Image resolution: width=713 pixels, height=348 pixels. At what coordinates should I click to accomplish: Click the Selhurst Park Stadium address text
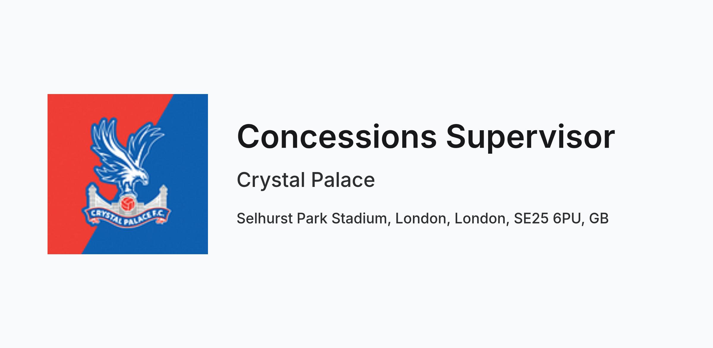pos(422,219)
